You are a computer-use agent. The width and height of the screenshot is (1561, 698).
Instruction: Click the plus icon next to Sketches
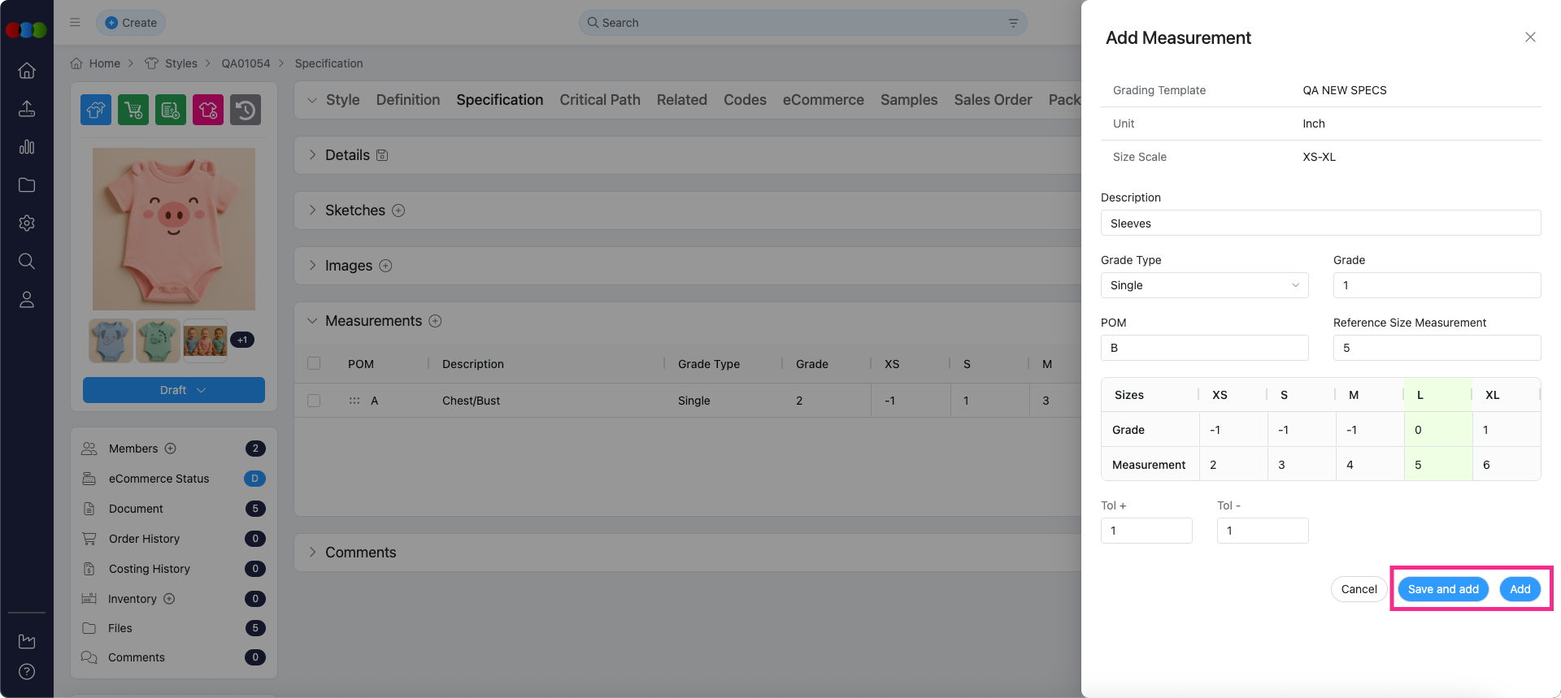pos(398,210)
